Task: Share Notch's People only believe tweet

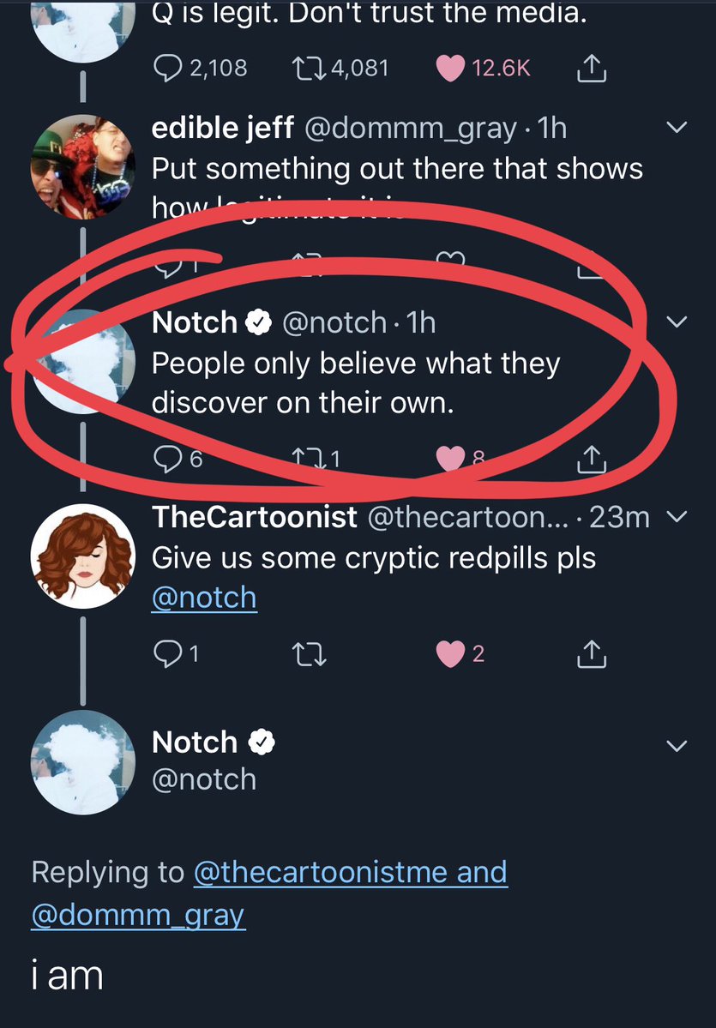Action: click(x=591, y=460)
